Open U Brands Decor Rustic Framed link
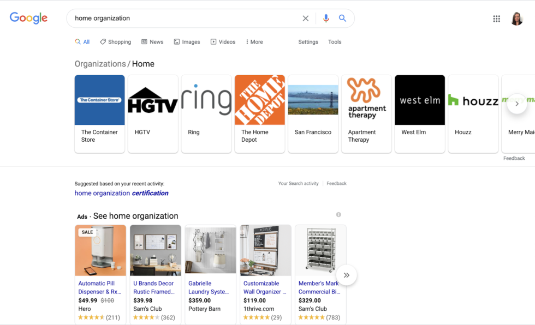 [x=154, y=287]
